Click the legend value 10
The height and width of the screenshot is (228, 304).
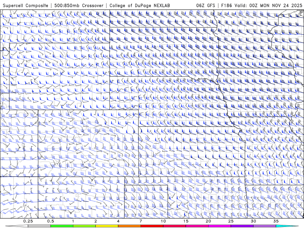(163, 221)
